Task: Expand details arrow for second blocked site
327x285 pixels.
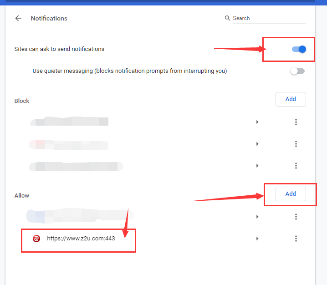Action: [x=257, y=144]
